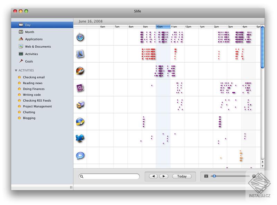This screenshot has height=205, width=277.
Task: Click the Reading news smiley icon
Action: (x=19, y=83)
